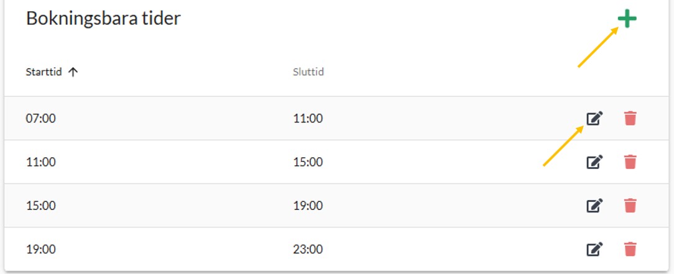Delete the 07:00–11:00 time slot
This screenshot has height=274, width=674.
[630, 118]
